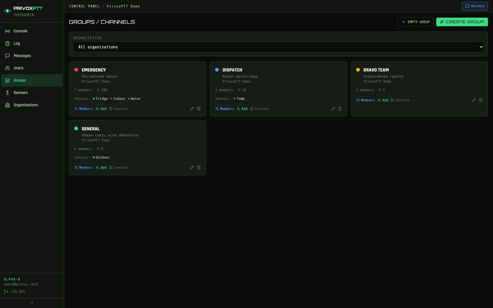Edit the EMERGENCY group with pencil icon
This screenshot has height=308, width=493.
192,109
